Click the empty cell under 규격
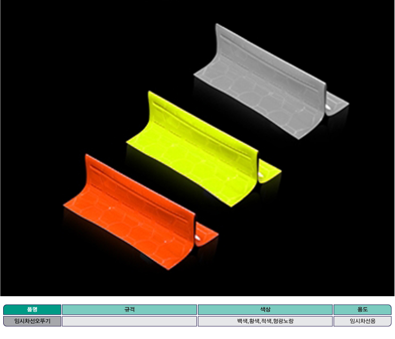This screenshot has height=339, width=395. pyautogui.click(x=129, y=321)
